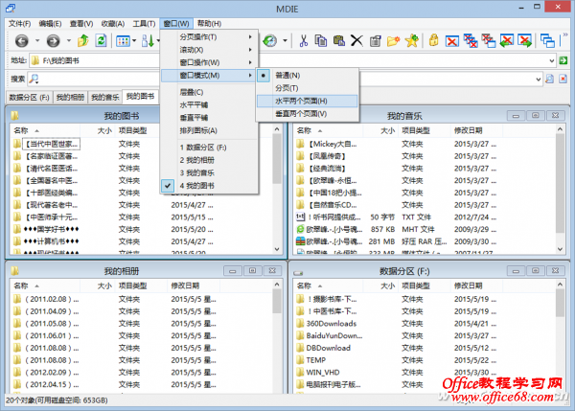
Task: Click the Delete X icon
Action: (356, 40)
